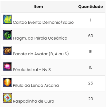Click the Pílula da Lenda Arcana item name

click(x=36, y=85)
